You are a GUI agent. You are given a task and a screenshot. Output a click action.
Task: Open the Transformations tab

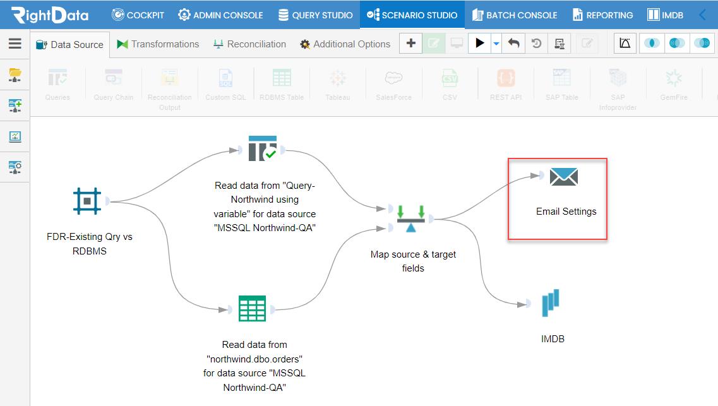coord(158,44)
